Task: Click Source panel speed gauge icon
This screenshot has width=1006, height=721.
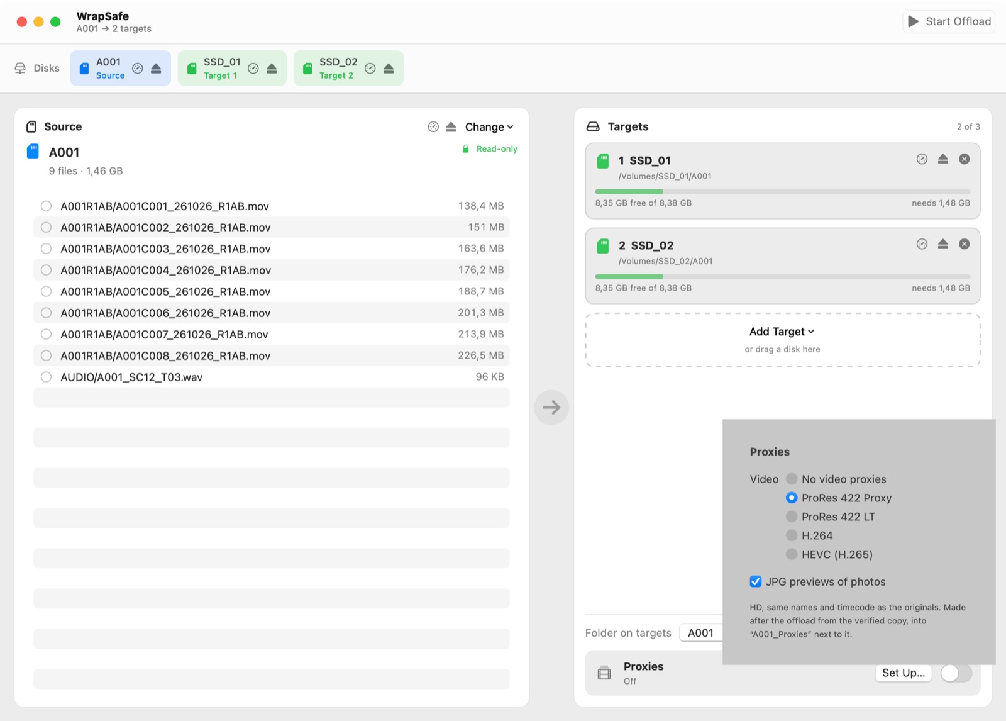Action: (x=433, y=127)
